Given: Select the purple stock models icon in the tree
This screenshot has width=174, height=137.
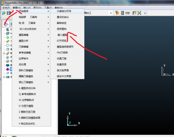Looking at the screenshot, I should [x=8, y=69].
